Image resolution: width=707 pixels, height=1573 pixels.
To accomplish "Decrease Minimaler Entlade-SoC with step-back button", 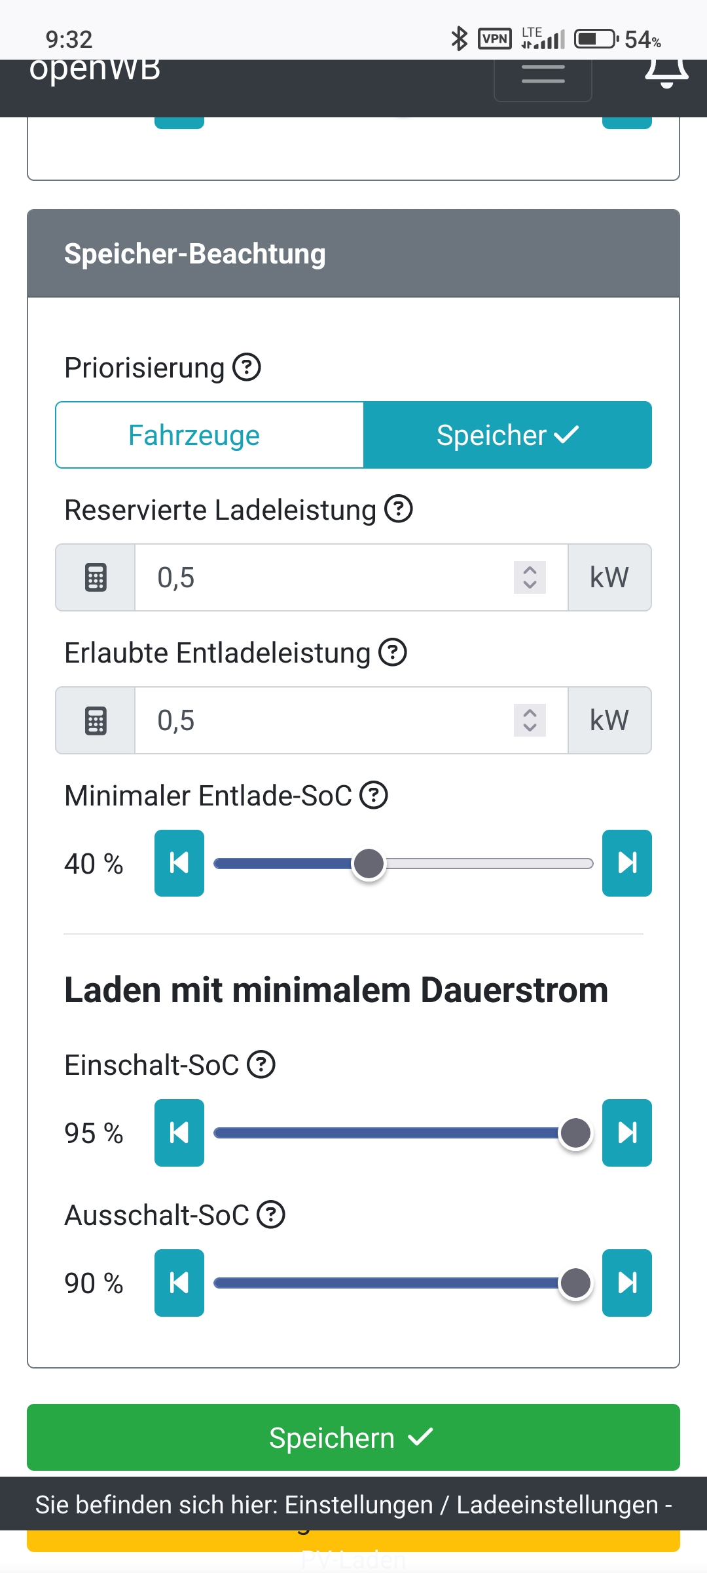I will click(x=179, y=863).
